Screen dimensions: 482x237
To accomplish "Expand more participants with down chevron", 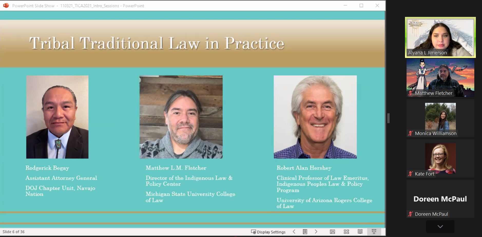I will coord(440,226).
